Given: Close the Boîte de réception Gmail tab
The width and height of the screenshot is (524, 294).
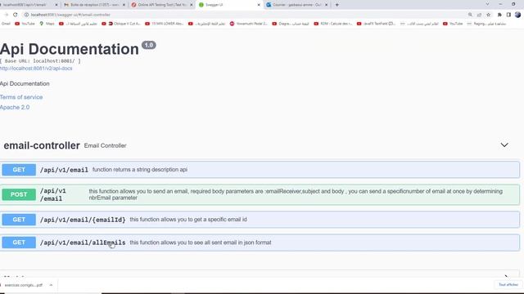Looking at the screenshot, I should (x=124, y=5).
